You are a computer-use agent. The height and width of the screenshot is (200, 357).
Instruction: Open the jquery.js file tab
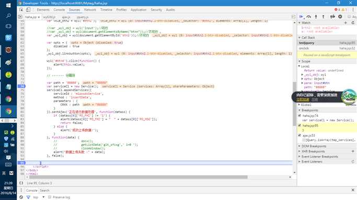point(83,17)
